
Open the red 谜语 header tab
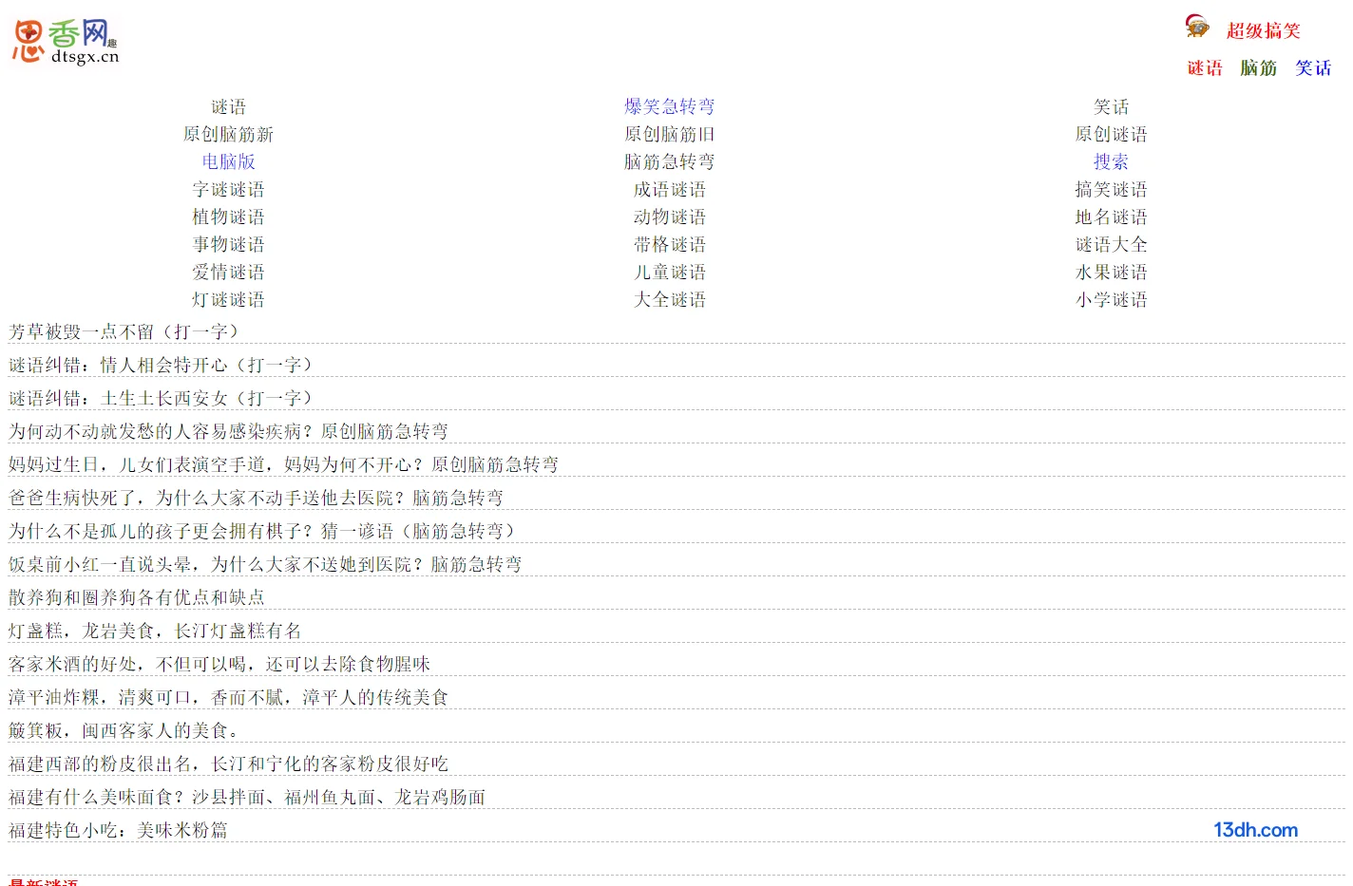(x=1205, y=68)
